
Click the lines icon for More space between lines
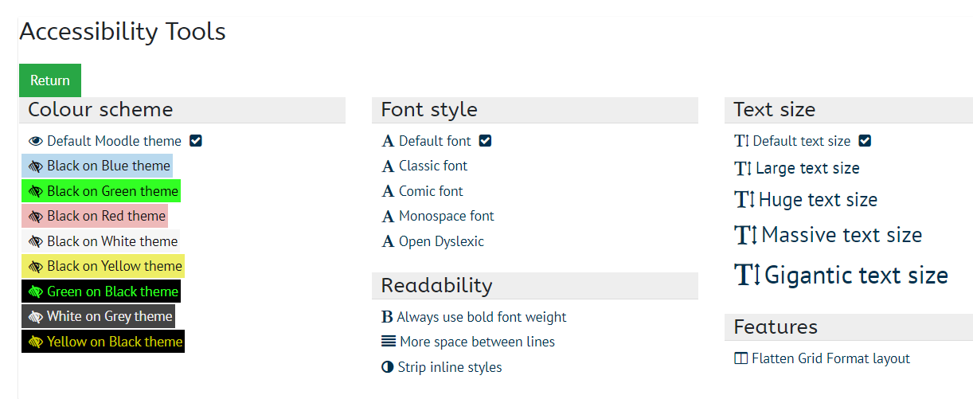point(389,342)
